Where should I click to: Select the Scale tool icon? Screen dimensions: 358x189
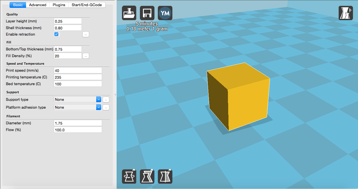pos(147,176)
